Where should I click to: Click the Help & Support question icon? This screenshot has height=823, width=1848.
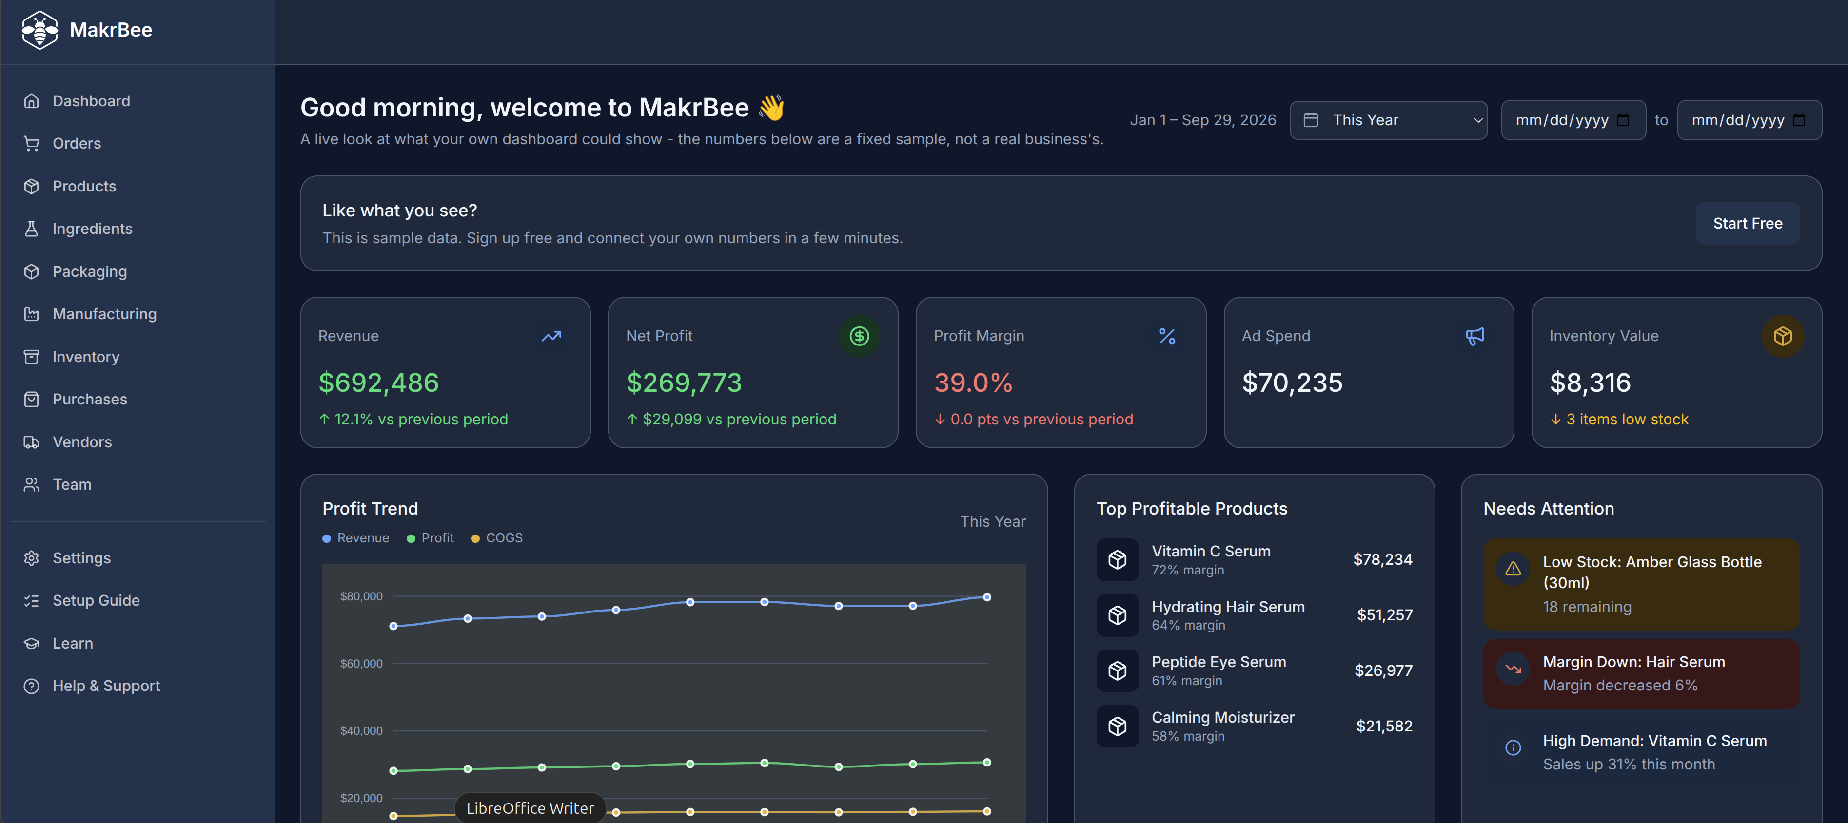31,686
